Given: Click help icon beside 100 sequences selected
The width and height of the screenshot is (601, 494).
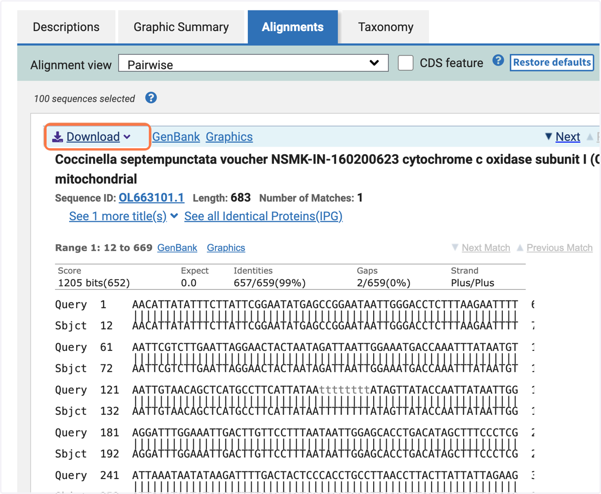Looking at the screenshot, I should 151,98.
